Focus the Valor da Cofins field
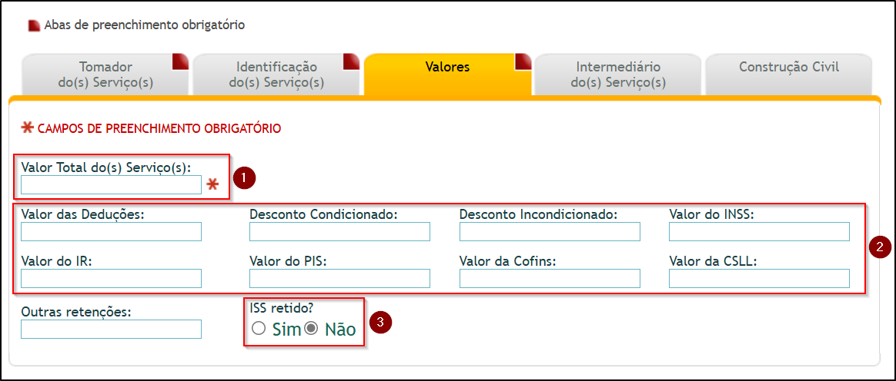This screenshot has height=381, width=896. (550, 278)
